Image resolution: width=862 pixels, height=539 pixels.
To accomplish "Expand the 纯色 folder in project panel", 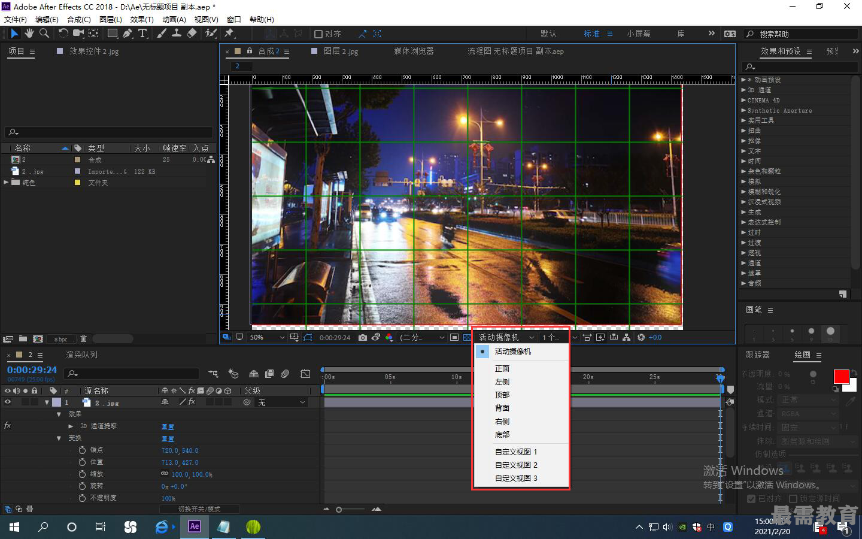I will (x=6, y=182).
